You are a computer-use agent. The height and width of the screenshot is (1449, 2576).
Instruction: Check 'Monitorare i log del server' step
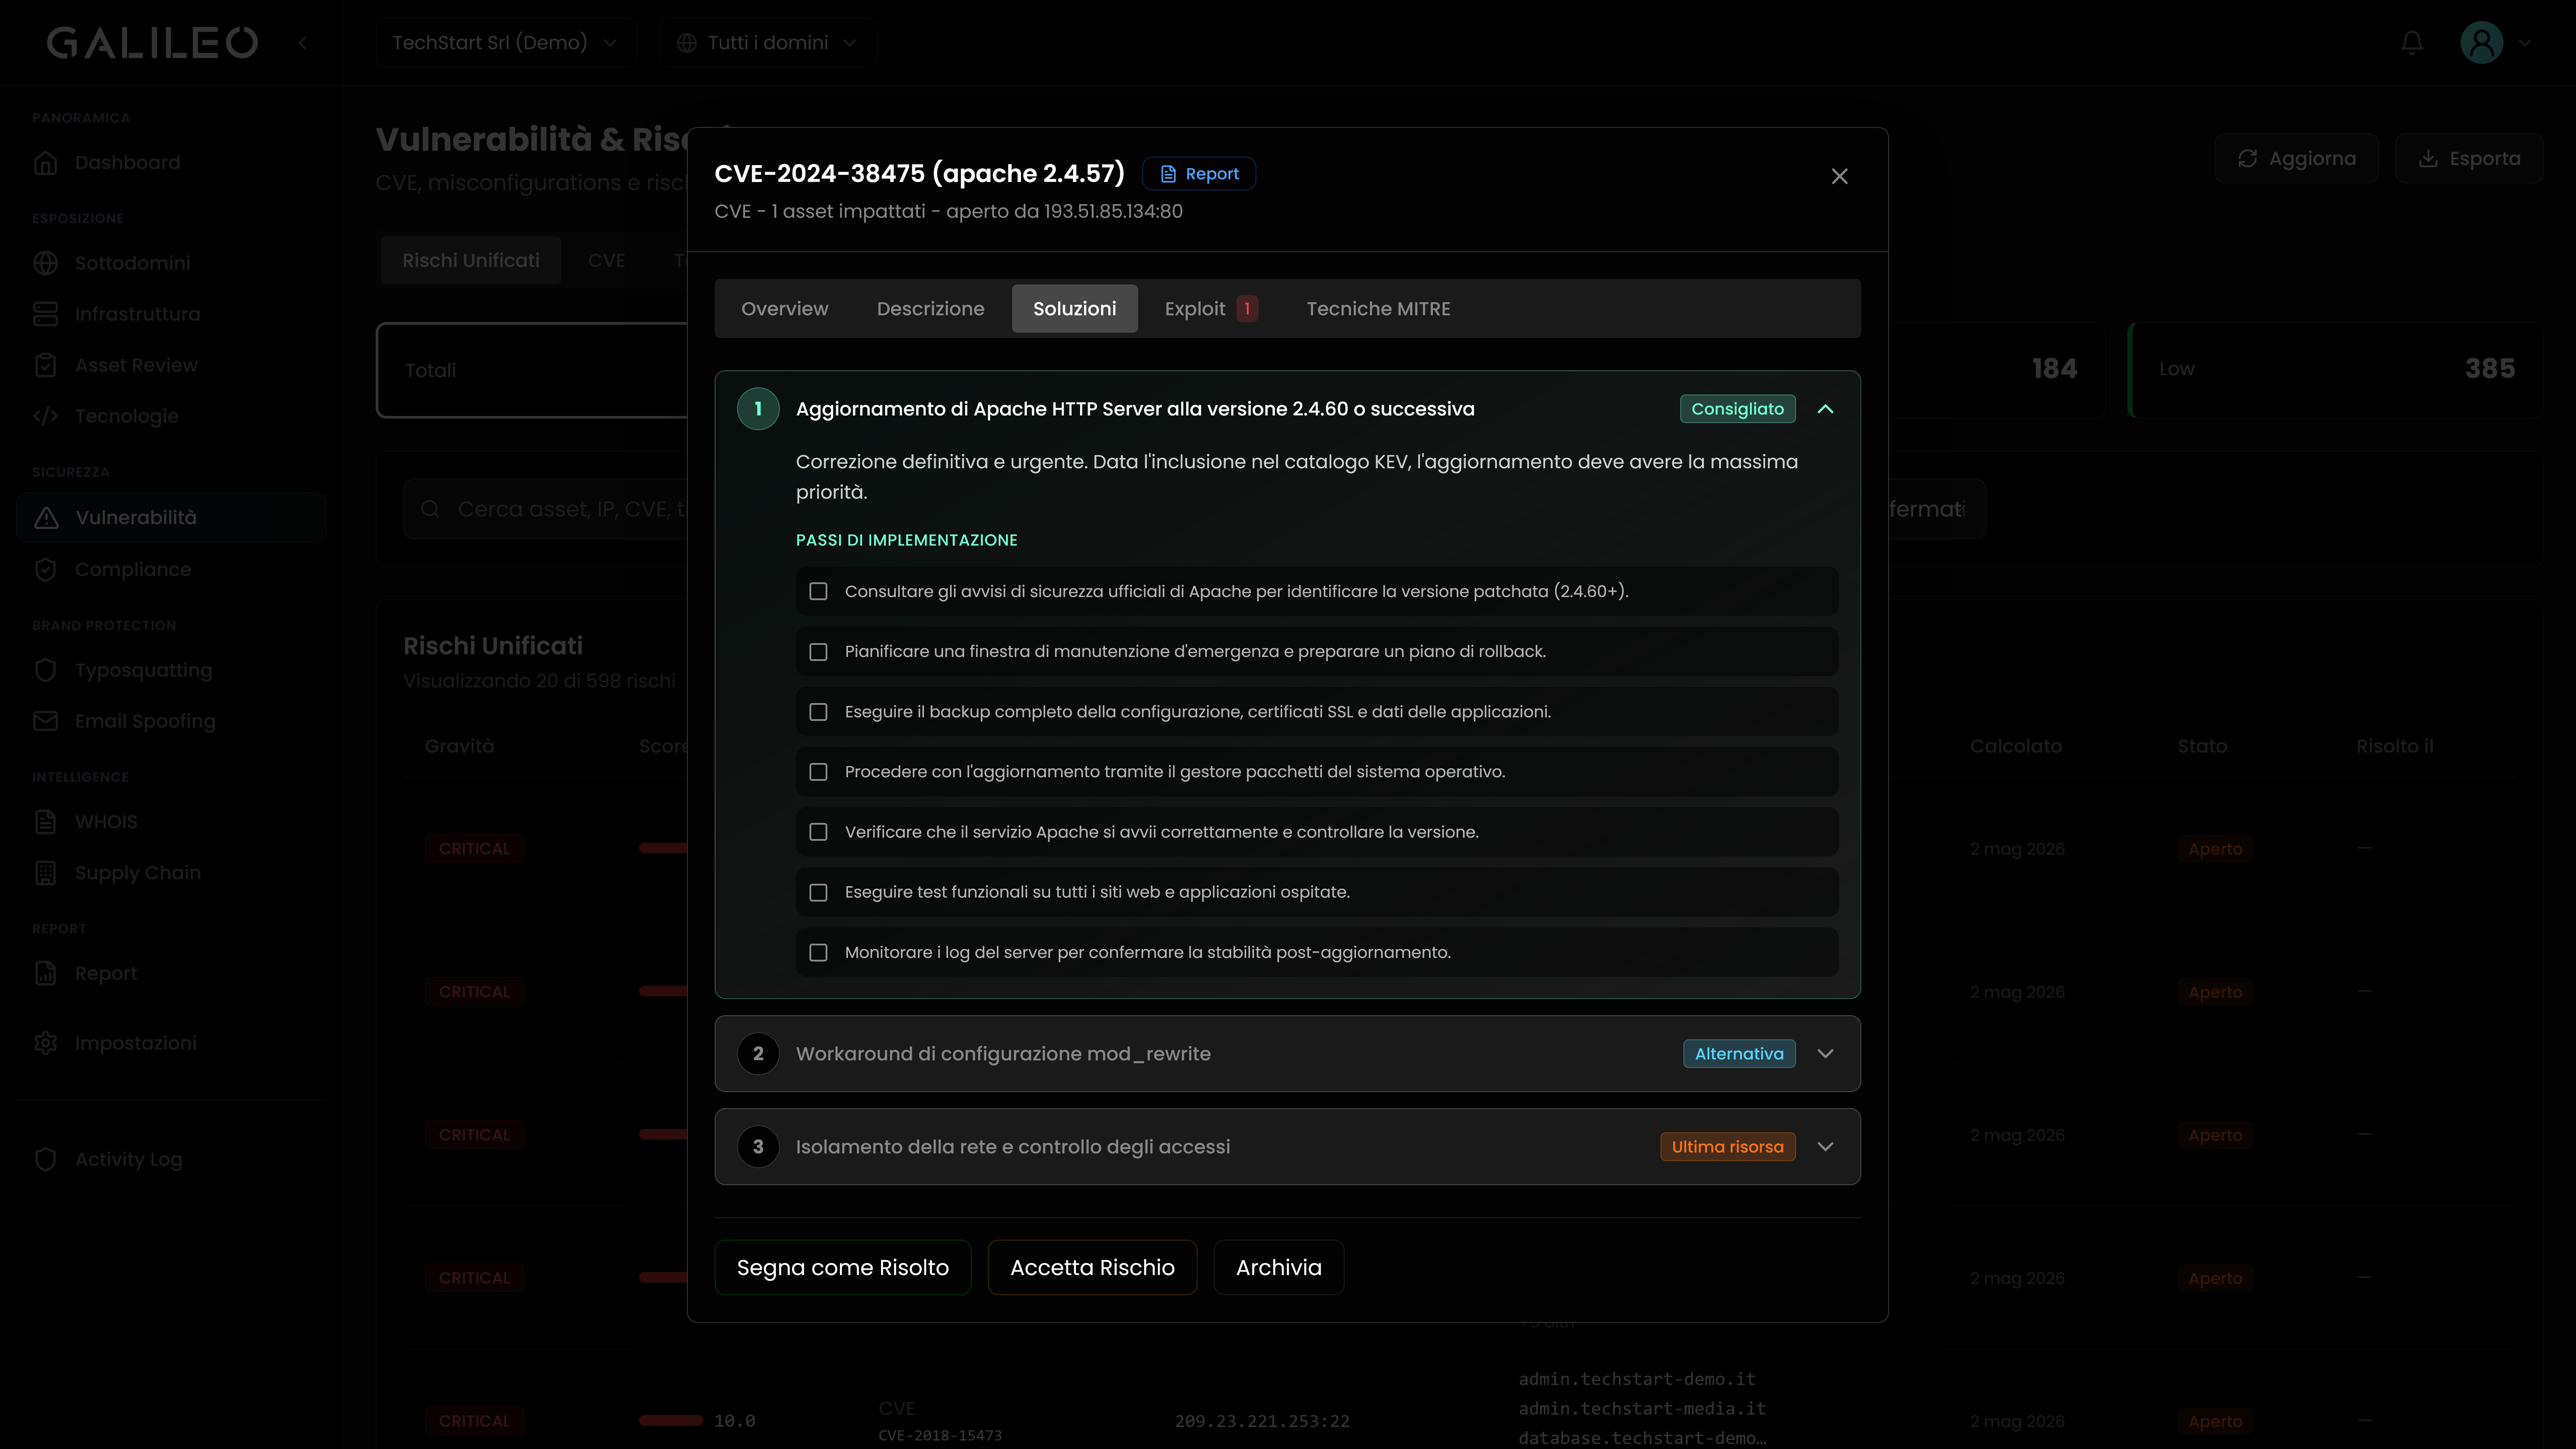coord(818,953)
